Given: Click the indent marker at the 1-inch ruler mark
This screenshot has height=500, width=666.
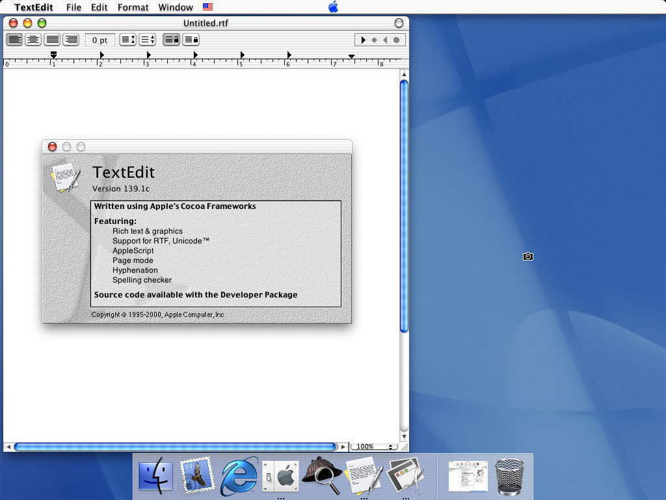Looking at the screenshot, I should [x=53, y=55].
